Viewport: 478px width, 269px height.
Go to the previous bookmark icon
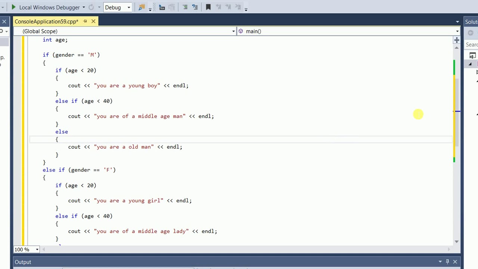[218, 7]
